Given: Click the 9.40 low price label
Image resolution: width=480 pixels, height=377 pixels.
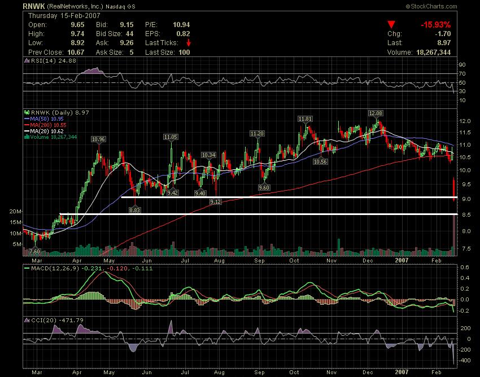Looking at the screenshot, I should point(200,193).
